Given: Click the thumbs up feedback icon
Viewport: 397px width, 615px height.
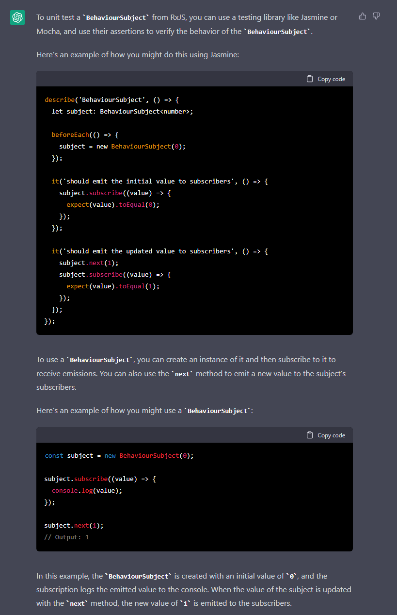Looking at the screenshot, I should pos(362,16).
